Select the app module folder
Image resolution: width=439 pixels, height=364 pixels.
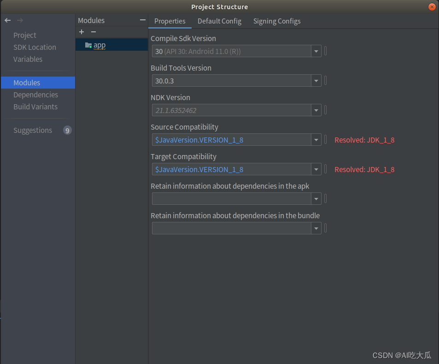[x=99, y=45]
